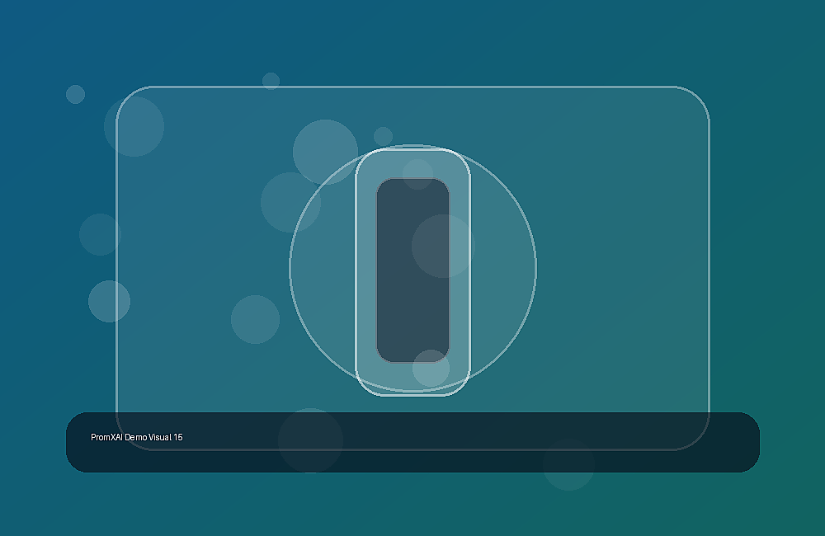Click the empty area of the dark caption bar
The image size is (825, 536).
point(474,442)
